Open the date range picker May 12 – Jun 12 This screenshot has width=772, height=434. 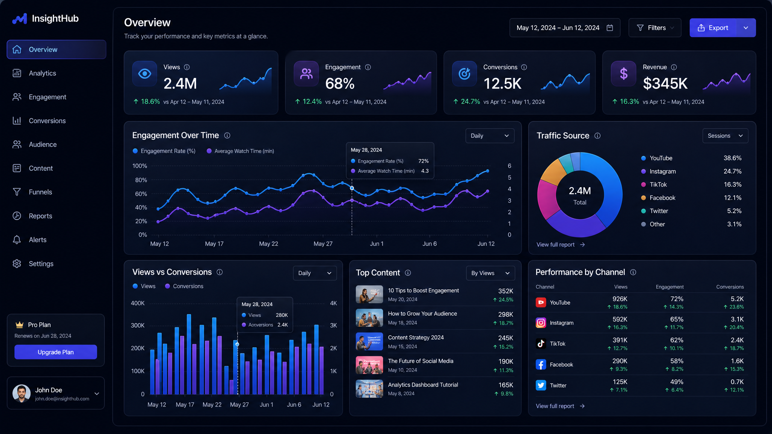click(x=565, y=28)
